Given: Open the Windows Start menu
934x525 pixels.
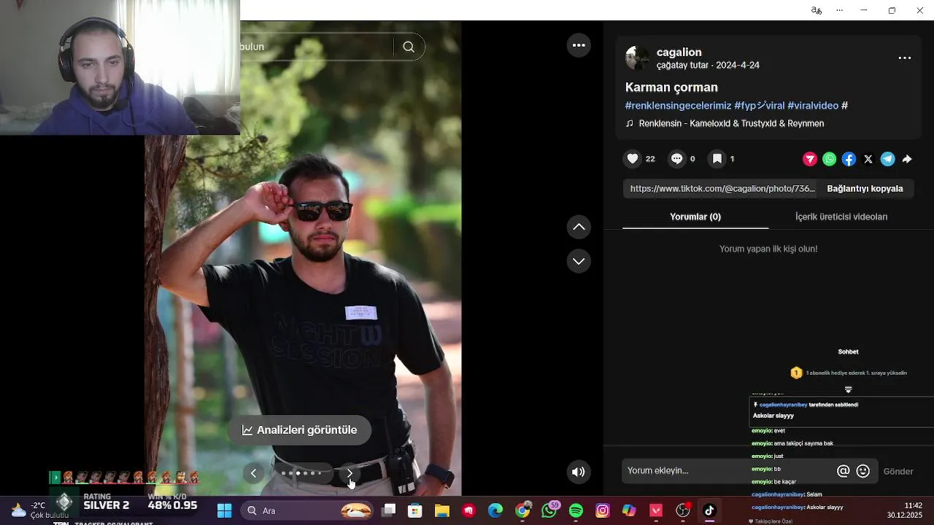Looking at the screenshot, I should pyautogui.click(x=224, y=510).
